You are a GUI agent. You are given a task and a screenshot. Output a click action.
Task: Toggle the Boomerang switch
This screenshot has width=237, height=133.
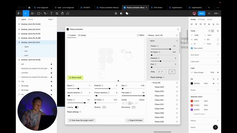coord(133,107)
